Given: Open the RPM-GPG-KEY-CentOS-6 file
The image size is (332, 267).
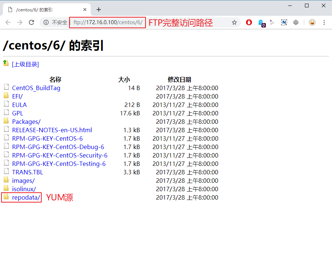Looking at the screenshot, I should (48, 138).
